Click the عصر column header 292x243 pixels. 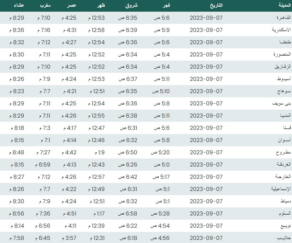pyautogui.click(x=72, y=5)
